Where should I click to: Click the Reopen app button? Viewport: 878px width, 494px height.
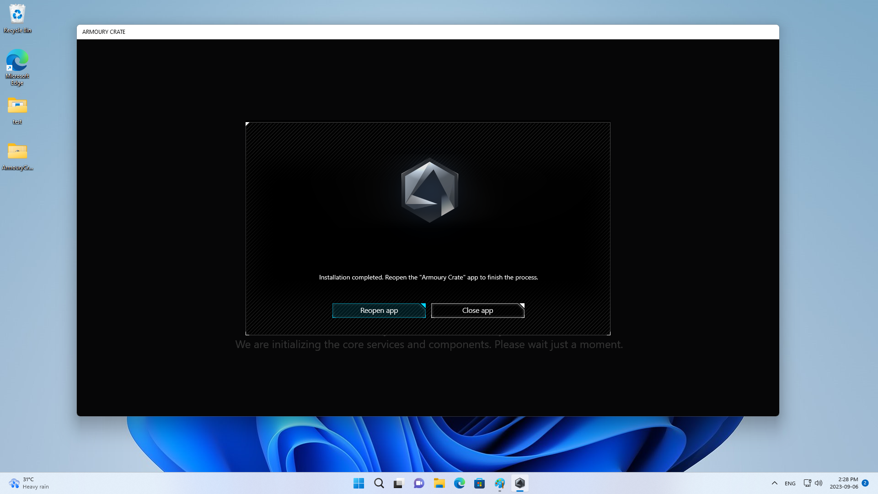pos(379,311)
